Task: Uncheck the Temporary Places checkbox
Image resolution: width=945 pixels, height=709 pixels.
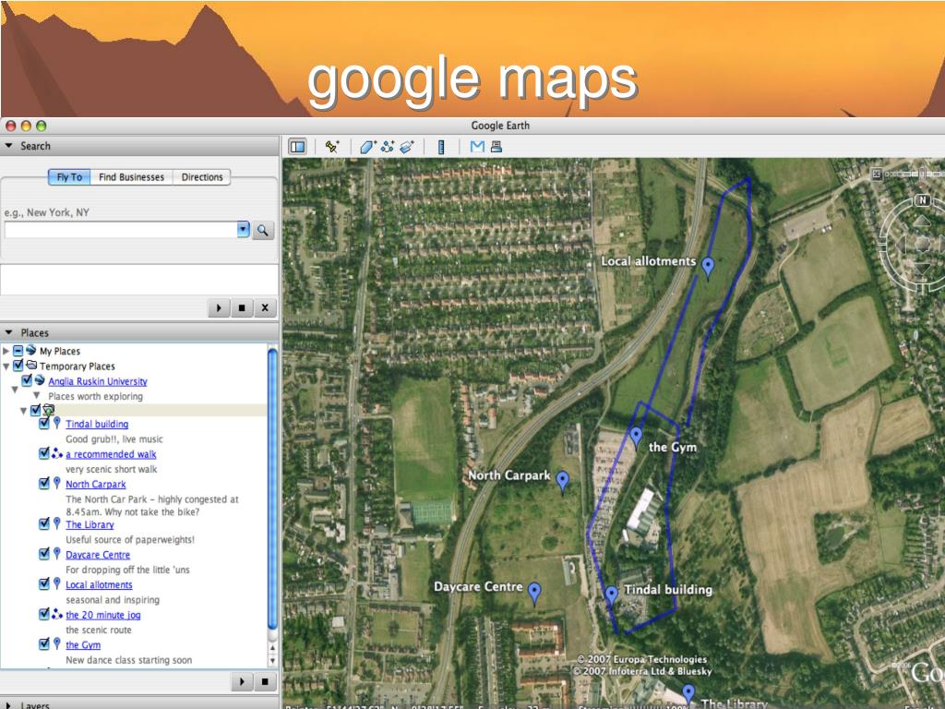Action: (18, 366)
